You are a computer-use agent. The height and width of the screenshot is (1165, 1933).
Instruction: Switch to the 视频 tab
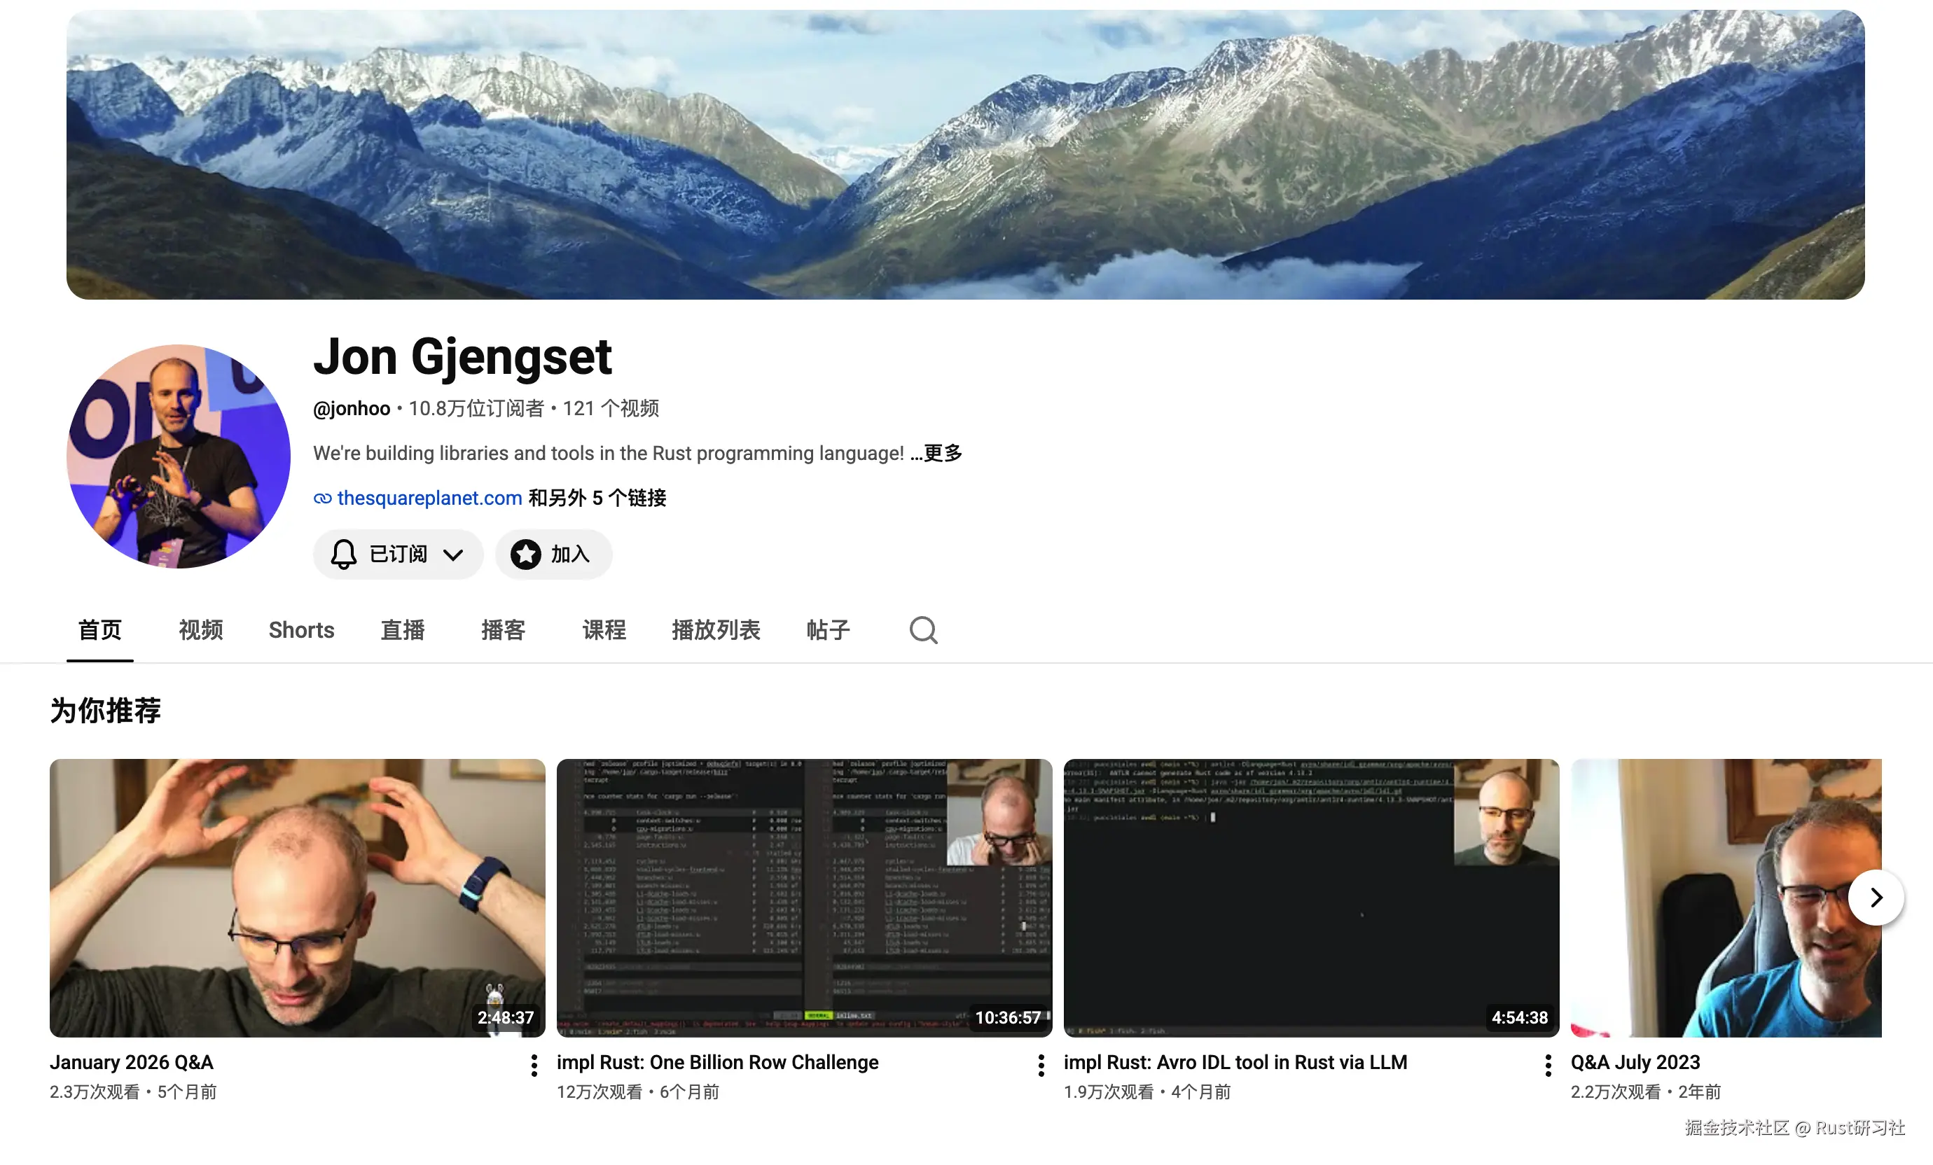[x=201, y=629]
